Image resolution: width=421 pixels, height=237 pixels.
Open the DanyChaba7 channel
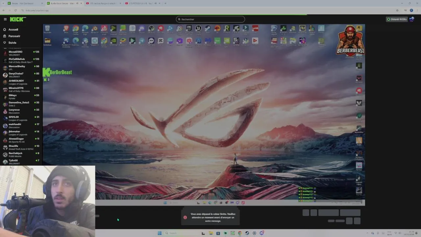point(21,75)
